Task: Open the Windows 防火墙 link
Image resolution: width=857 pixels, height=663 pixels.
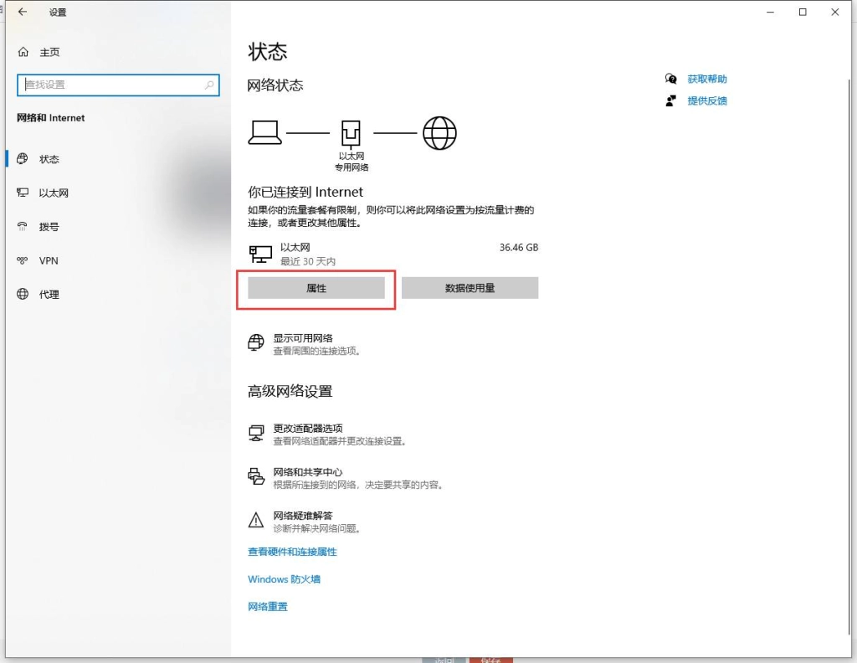Action: tap(284, 579)
